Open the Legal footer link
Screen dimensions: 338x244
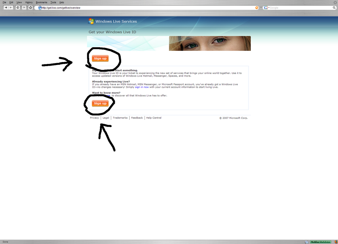tap(106, 118)
